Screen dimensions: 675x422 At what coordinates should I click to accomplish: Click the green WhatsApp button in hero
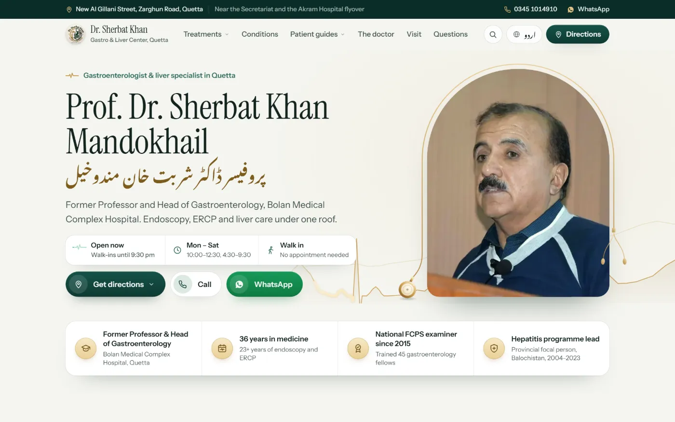click(x=265, y=285)
